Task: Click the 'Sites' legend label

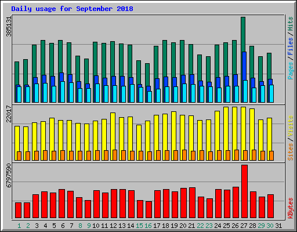Action: 291,152
